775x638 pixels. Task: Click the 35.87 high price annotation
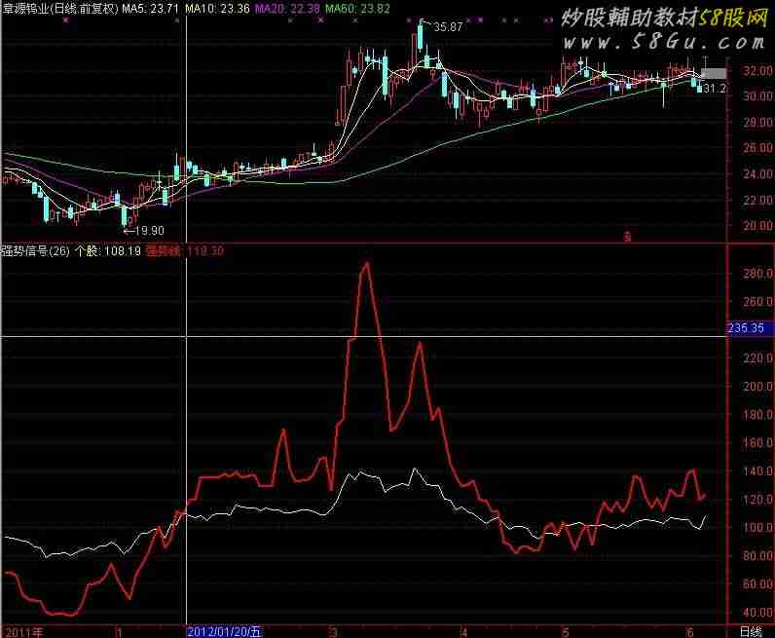(x=447, y=27)
